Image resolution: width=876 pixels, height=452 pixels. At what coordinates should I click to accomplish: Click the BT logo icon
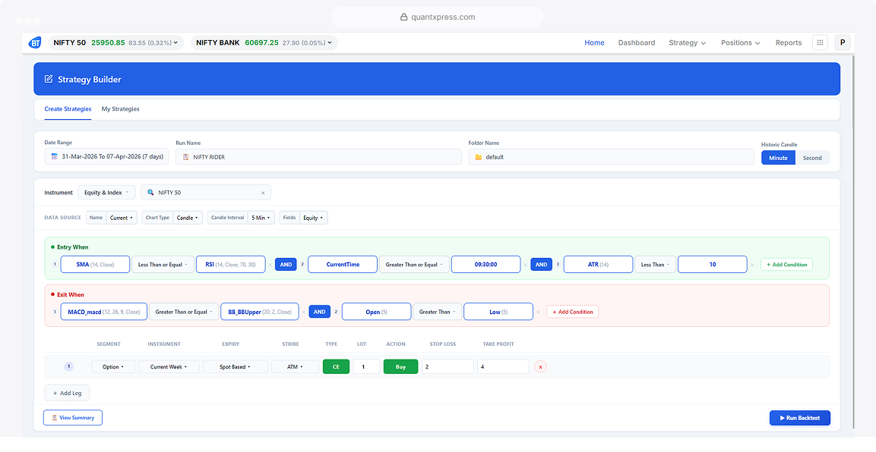click(35, 42)
